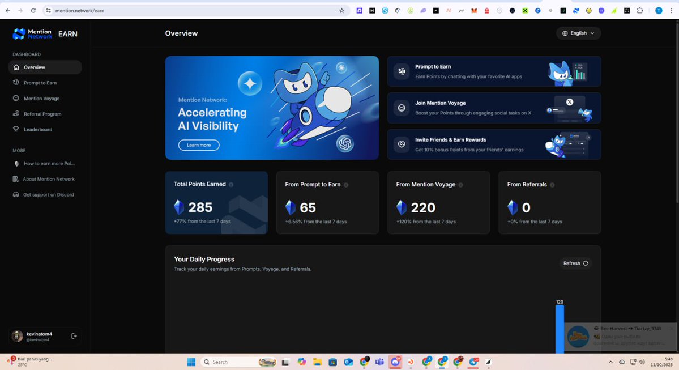This screenshot has width=679, height=370.
Task: Click the +120% from last 7 days text
Action: (x=426, y=222)
